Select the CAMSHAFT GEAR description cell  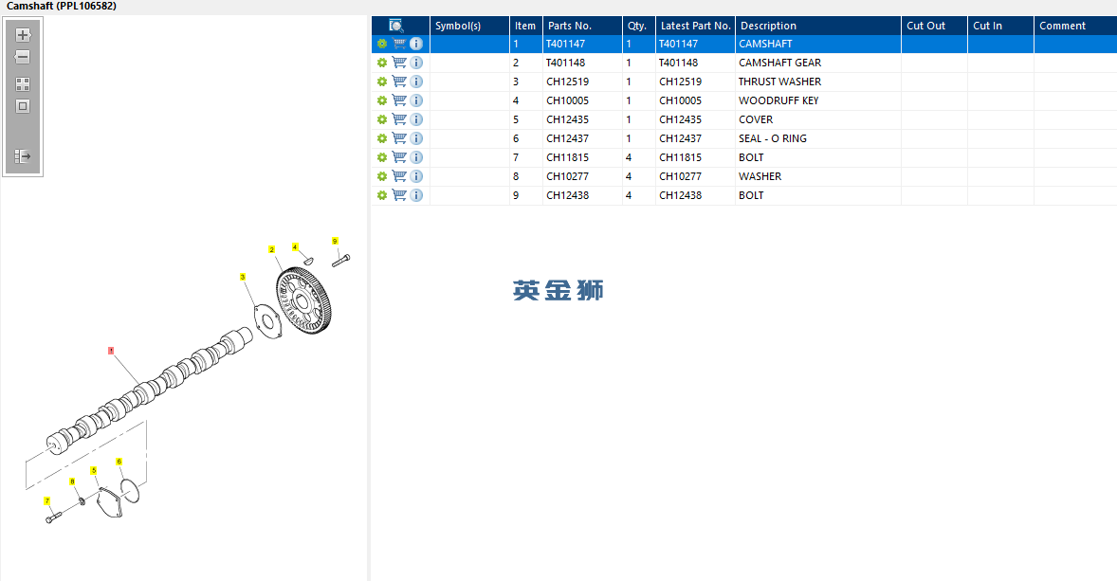tap(817, 63)
